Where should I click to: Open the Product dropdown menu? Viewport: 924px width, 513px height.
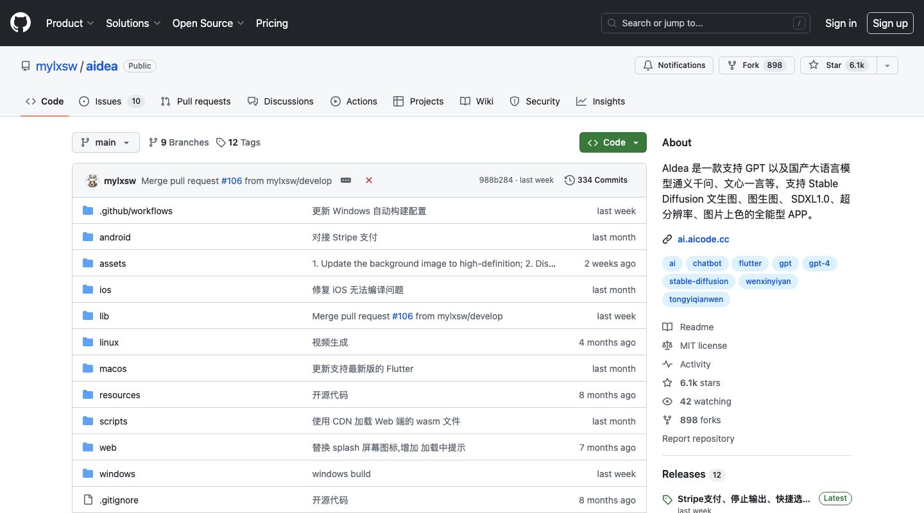tap(70, 23)
